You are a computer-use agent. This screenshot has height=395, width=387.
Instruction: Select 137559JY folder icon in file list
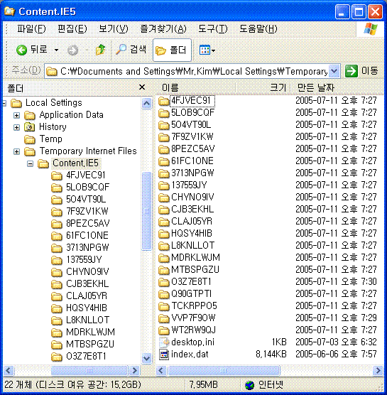click(163, 185)
